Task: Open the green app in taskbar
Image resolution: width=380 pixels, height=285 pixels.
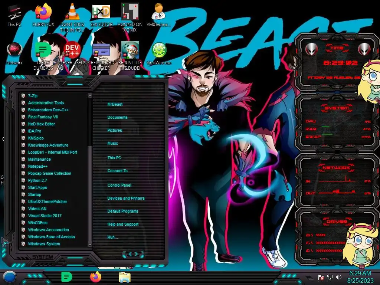Action: [67, 277]
